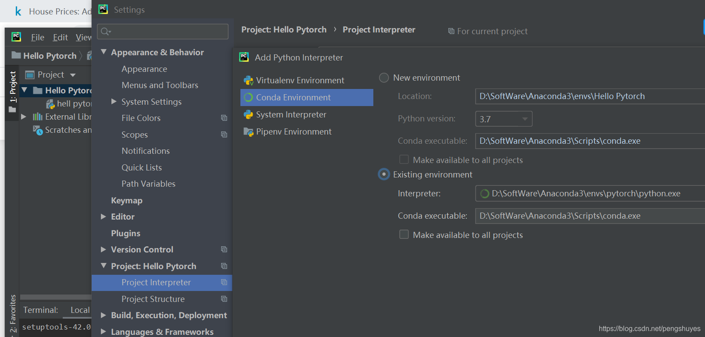Expand Languages & Frameworks section

pos(104,332)
